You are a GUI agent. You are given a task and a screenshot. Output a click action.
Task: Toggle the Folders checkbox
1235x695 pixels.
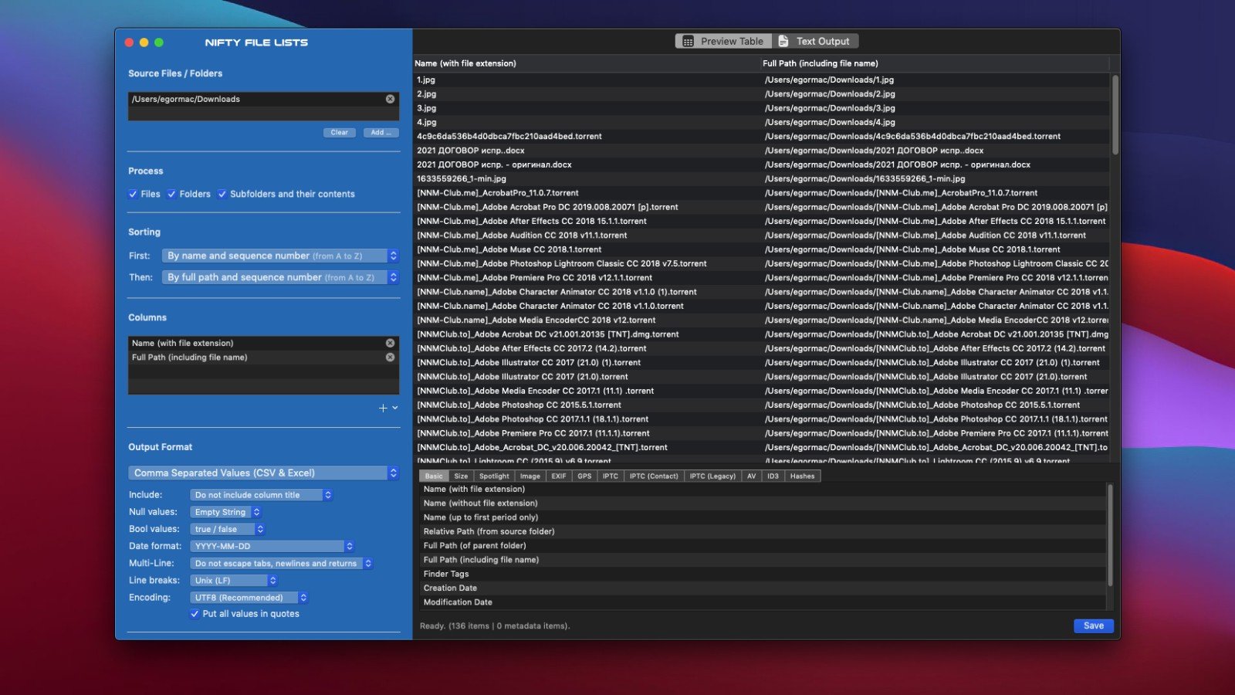172,195
